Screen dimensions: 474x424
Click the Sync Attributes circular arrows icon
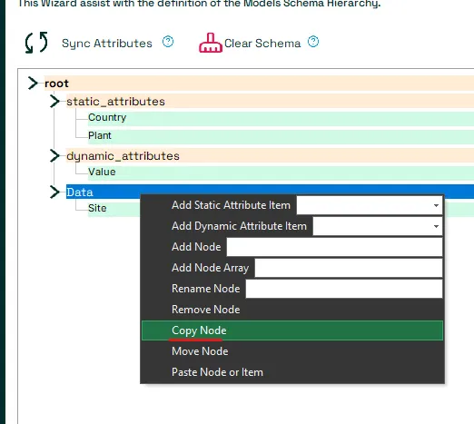(x=36, y=43)
